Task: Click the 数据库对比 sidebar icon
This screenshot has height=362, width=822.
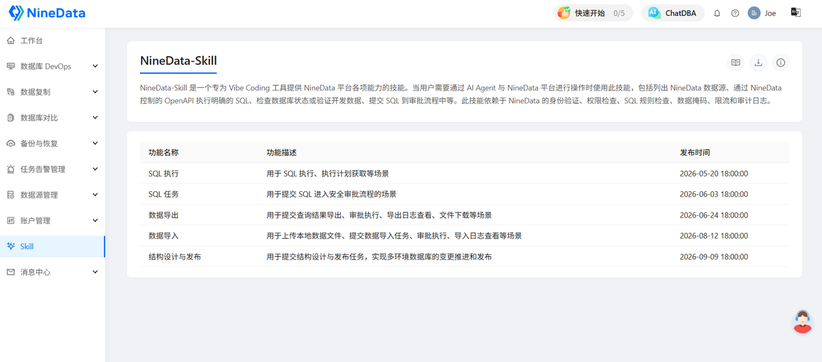Action: tap(10, 117)
